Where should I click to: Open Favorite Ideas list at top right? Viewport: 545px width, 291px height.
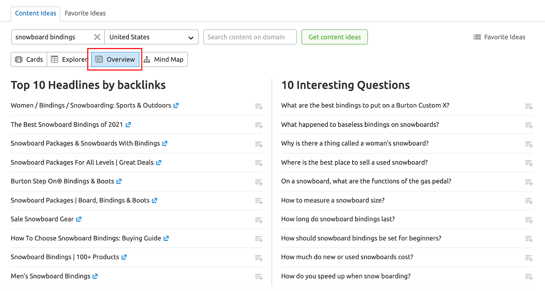[x=499, y=37]
